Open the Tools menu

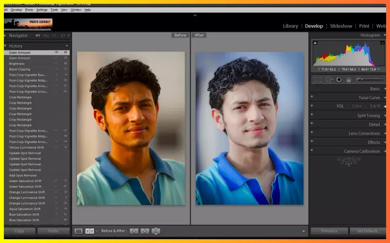(x=54, y=10)
